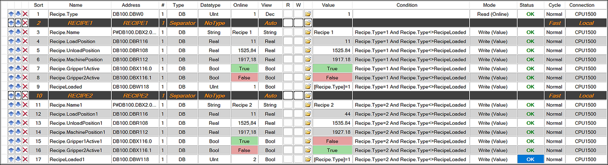Delete the Recipe.Type row
608x165 pixels.
click(25, 14)
